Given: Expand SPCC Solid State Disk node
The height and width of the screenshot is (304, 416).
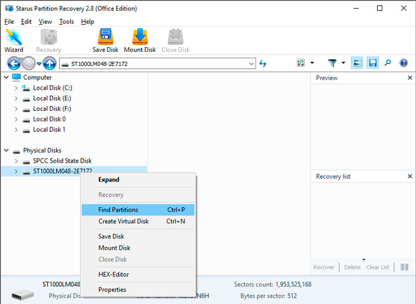Looking at the screenshot, I should pyautogui.click(x=16, y=161).
